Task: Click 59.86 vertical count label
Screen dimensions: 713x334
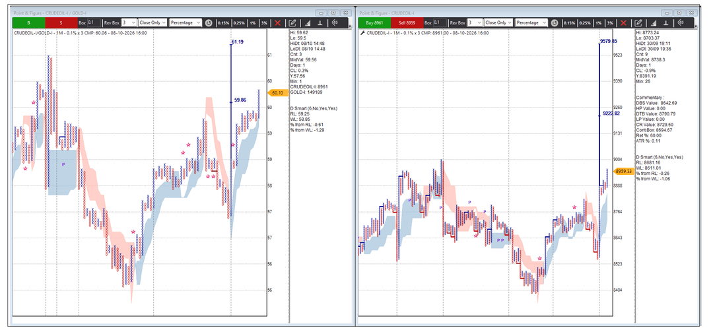Action: tap(240, 100)
